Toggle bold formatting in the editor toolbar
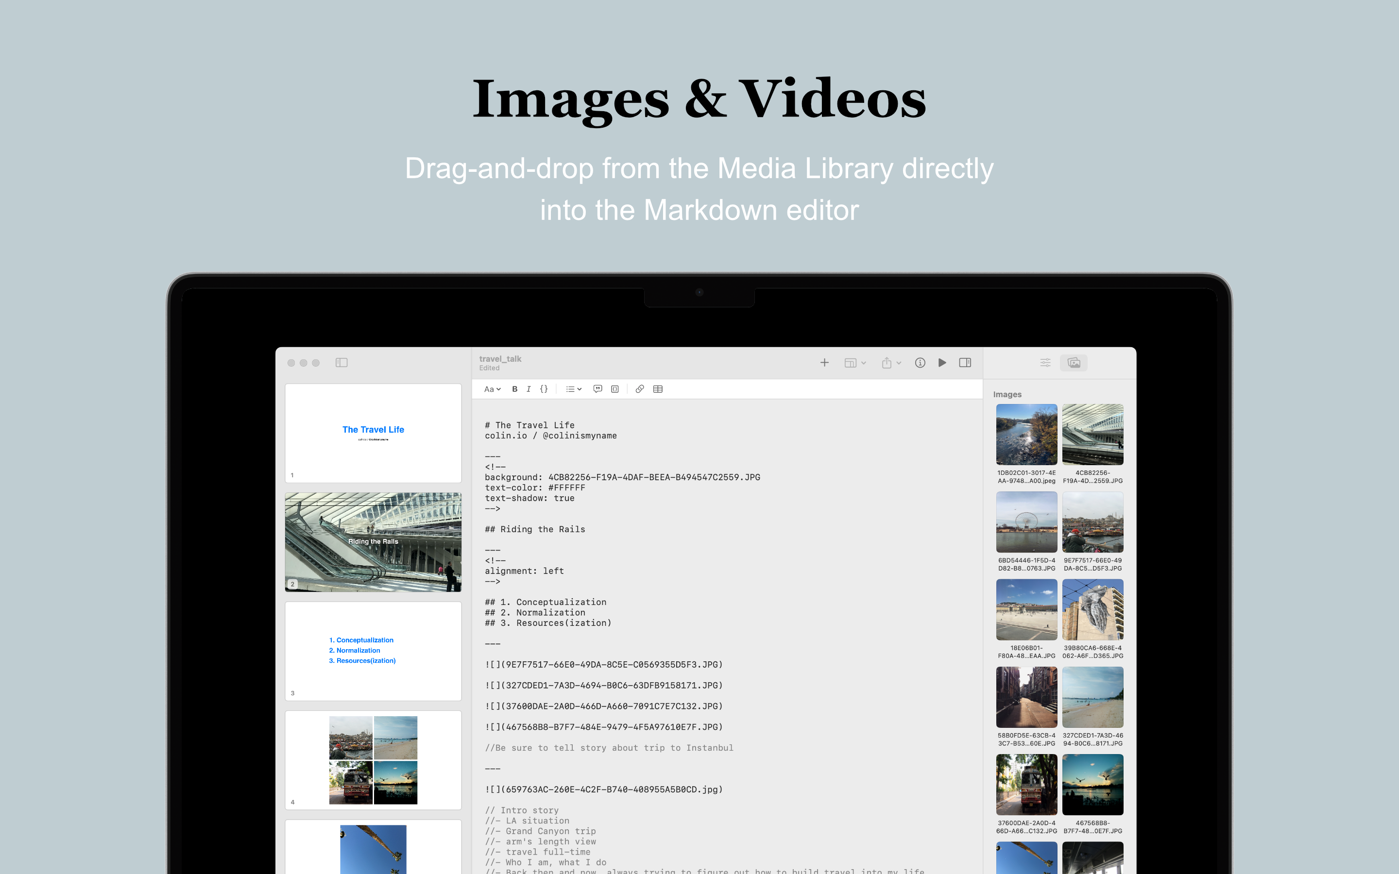Screen dimensions: 1399x874 (514, 389)
